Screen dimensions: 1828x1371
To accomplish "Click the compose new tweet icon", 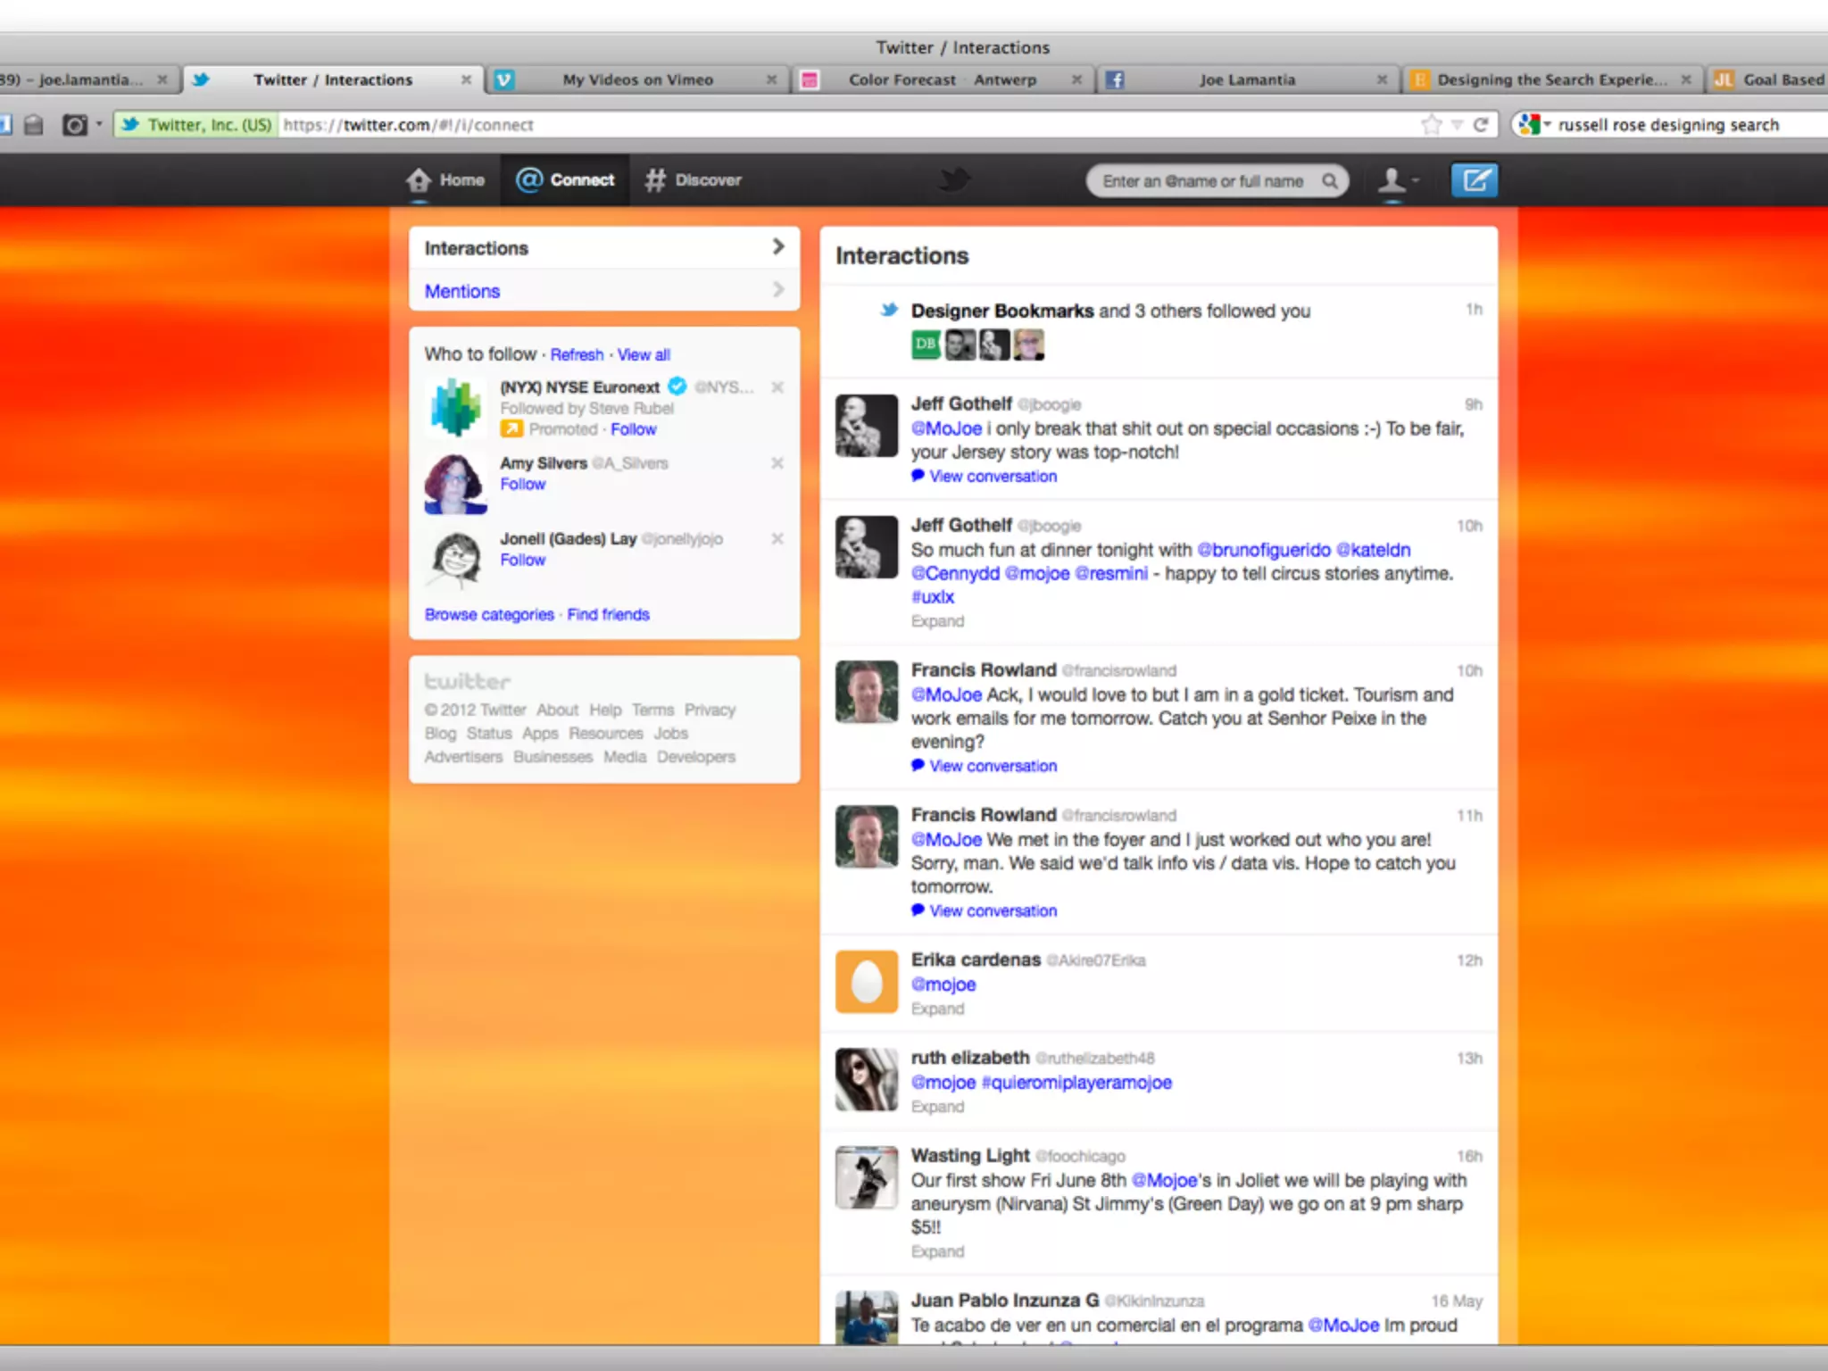I will 1474,180.
